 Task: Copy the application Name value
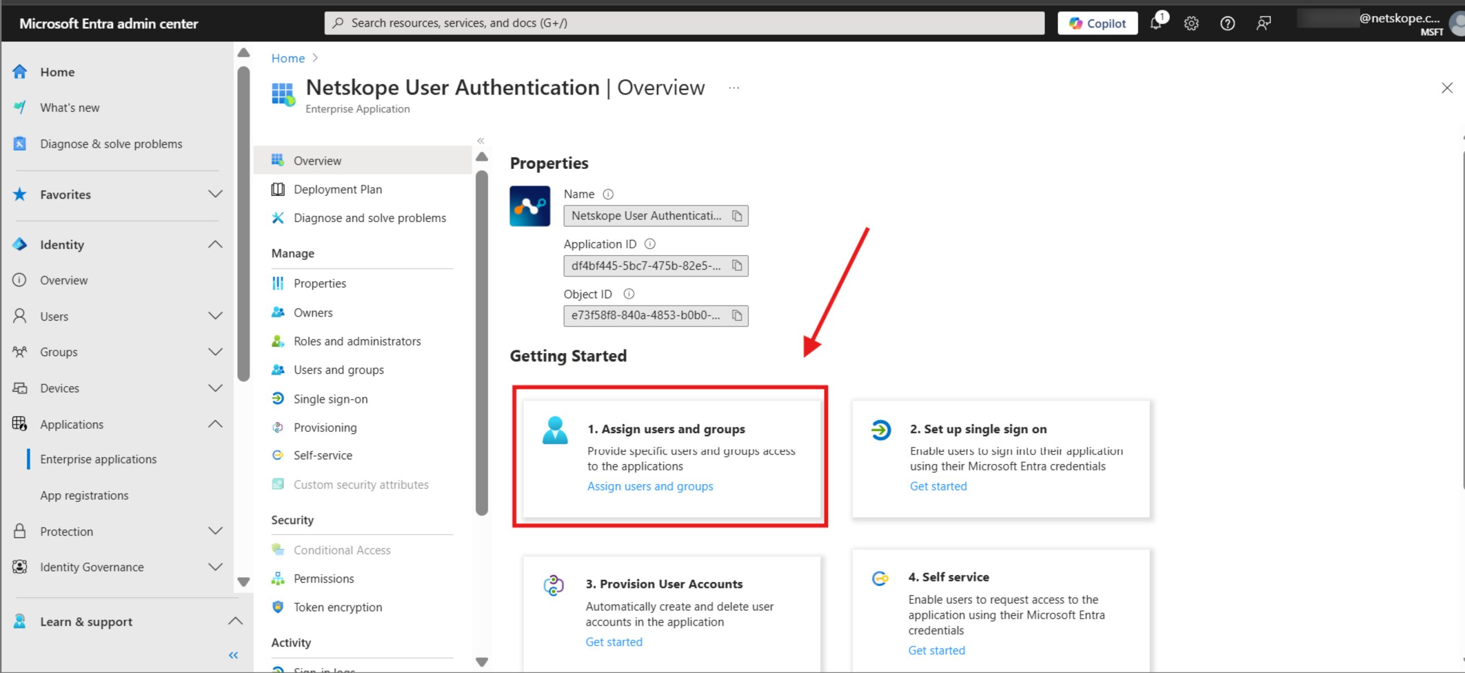[738, 216]
